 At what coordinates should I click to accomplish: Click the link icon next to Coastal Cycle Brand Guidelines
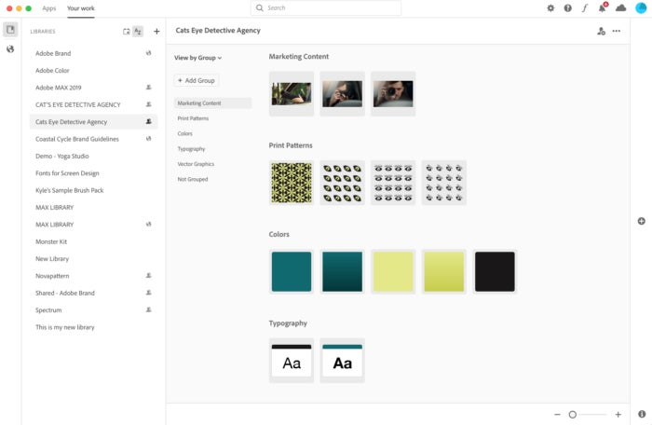pos(148,139)
